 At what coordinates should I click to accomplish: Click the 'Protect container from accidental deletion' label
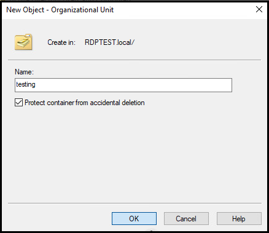pos(85,103)
